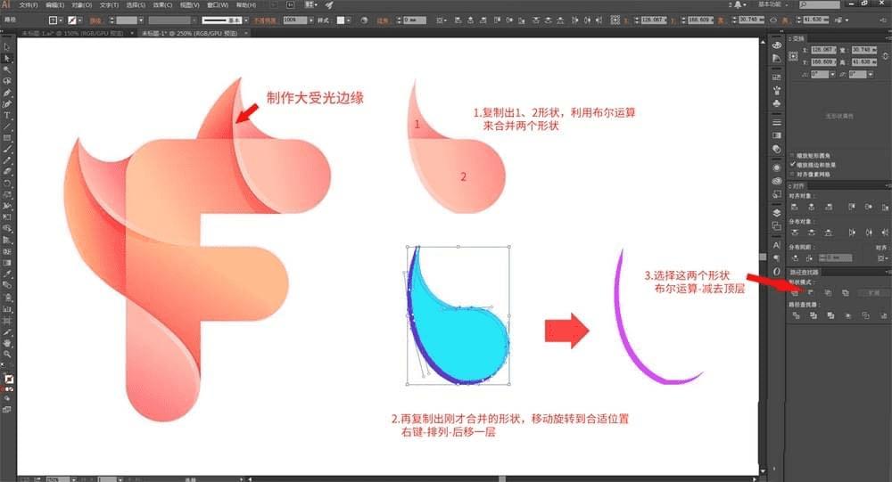This screenshot has width=892, height=482.
Task: Click the stroke swatch in control bar
Action: 71,20
